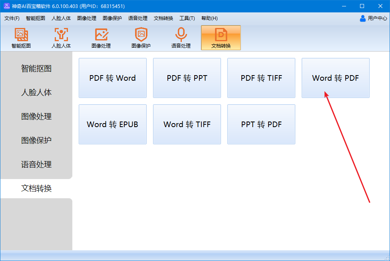Open the 帮助(H) menu
390x261 pixels.
[209, 18]
